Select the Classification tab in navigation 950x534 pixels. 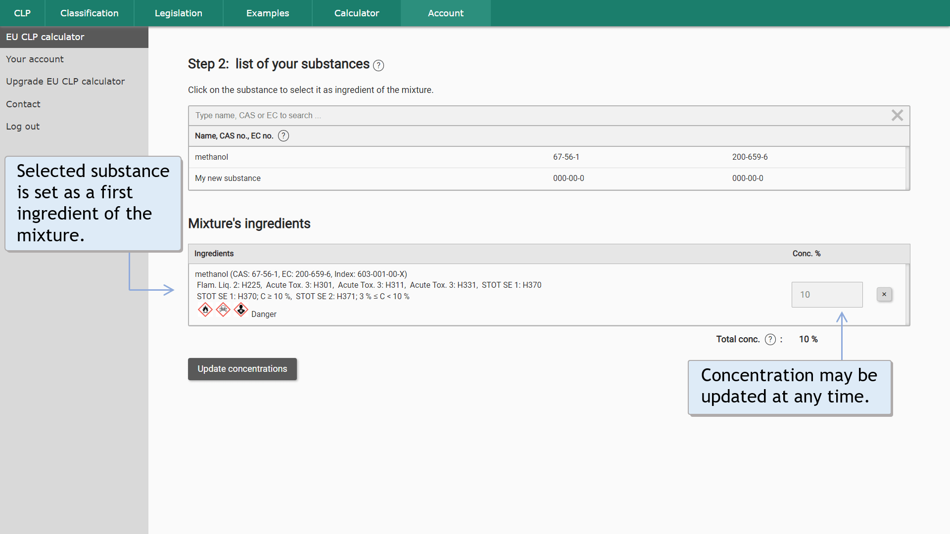coord(89,13)
